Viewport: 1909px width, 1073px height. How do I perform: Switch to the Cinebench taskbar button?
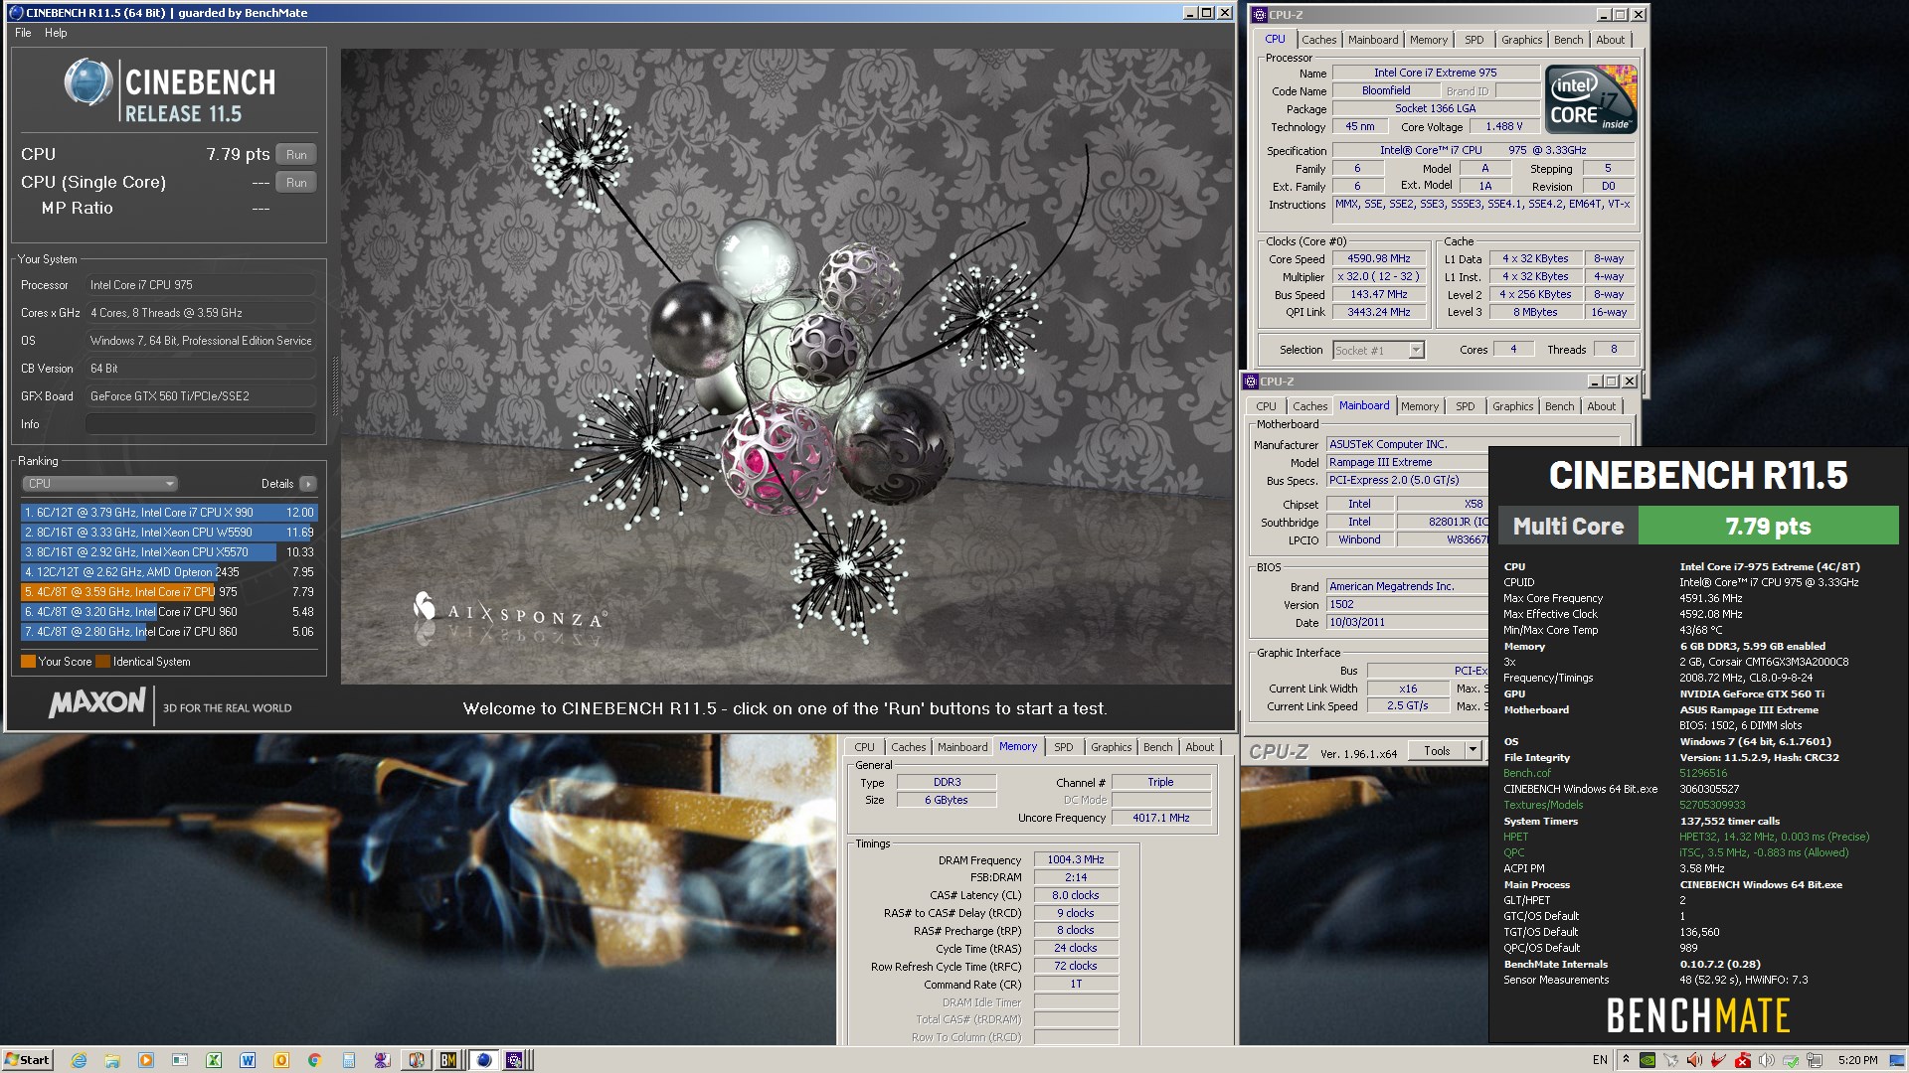tap(483, 1060)
